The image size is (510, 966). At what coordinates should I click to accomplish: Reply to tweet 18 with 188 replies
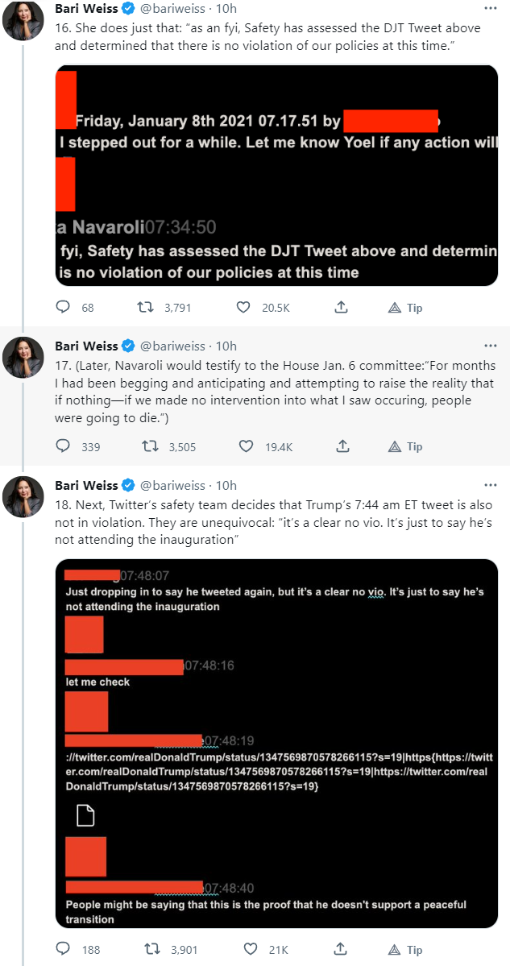click(x=64, y=949)
